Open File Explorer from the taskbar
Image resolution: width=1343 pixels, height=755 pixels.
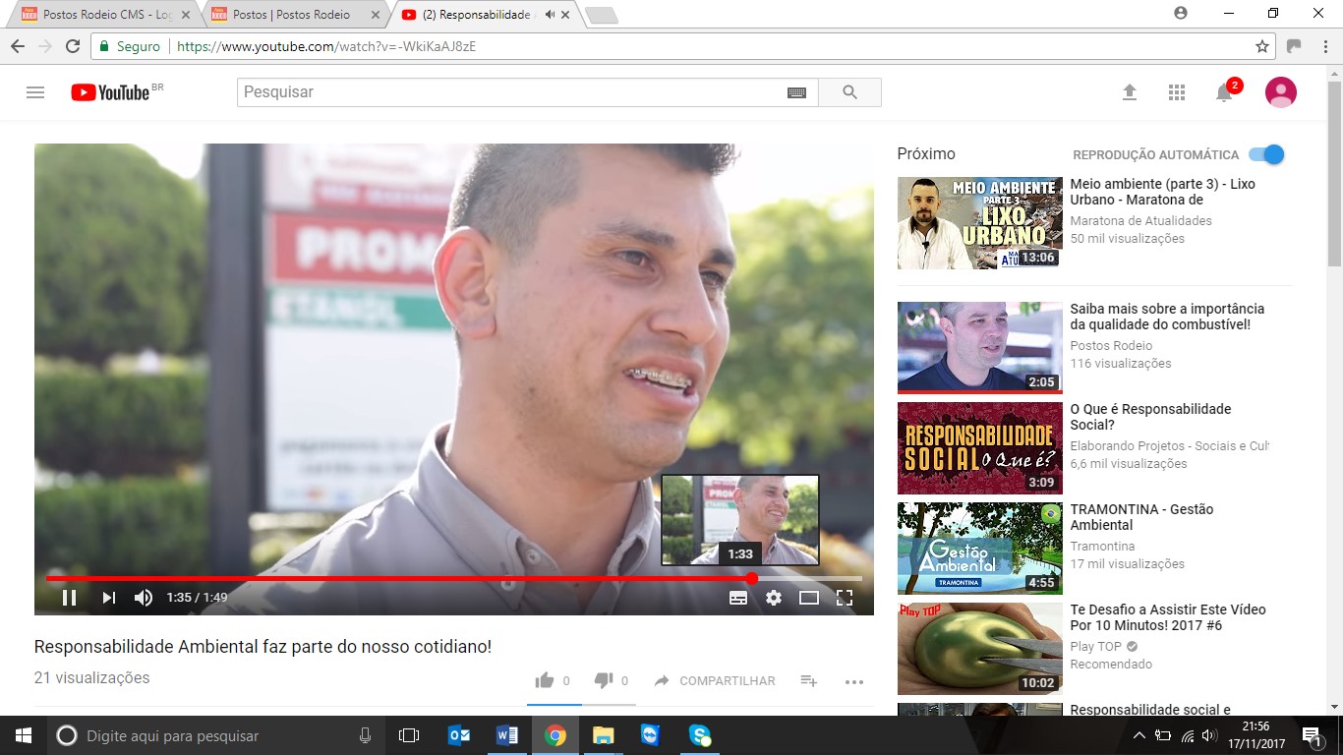[x=603, y=735]
